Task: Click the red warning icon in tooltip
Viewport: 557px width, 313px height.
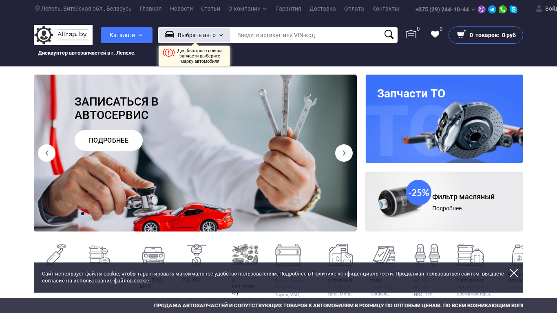Action: click(168, 53)
